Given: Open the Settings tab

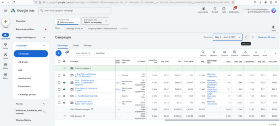Looking at the screenshot, I should 87,45.
